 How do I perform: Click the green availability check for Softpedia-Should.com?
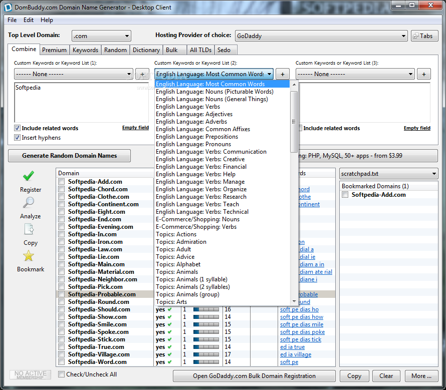170,309
